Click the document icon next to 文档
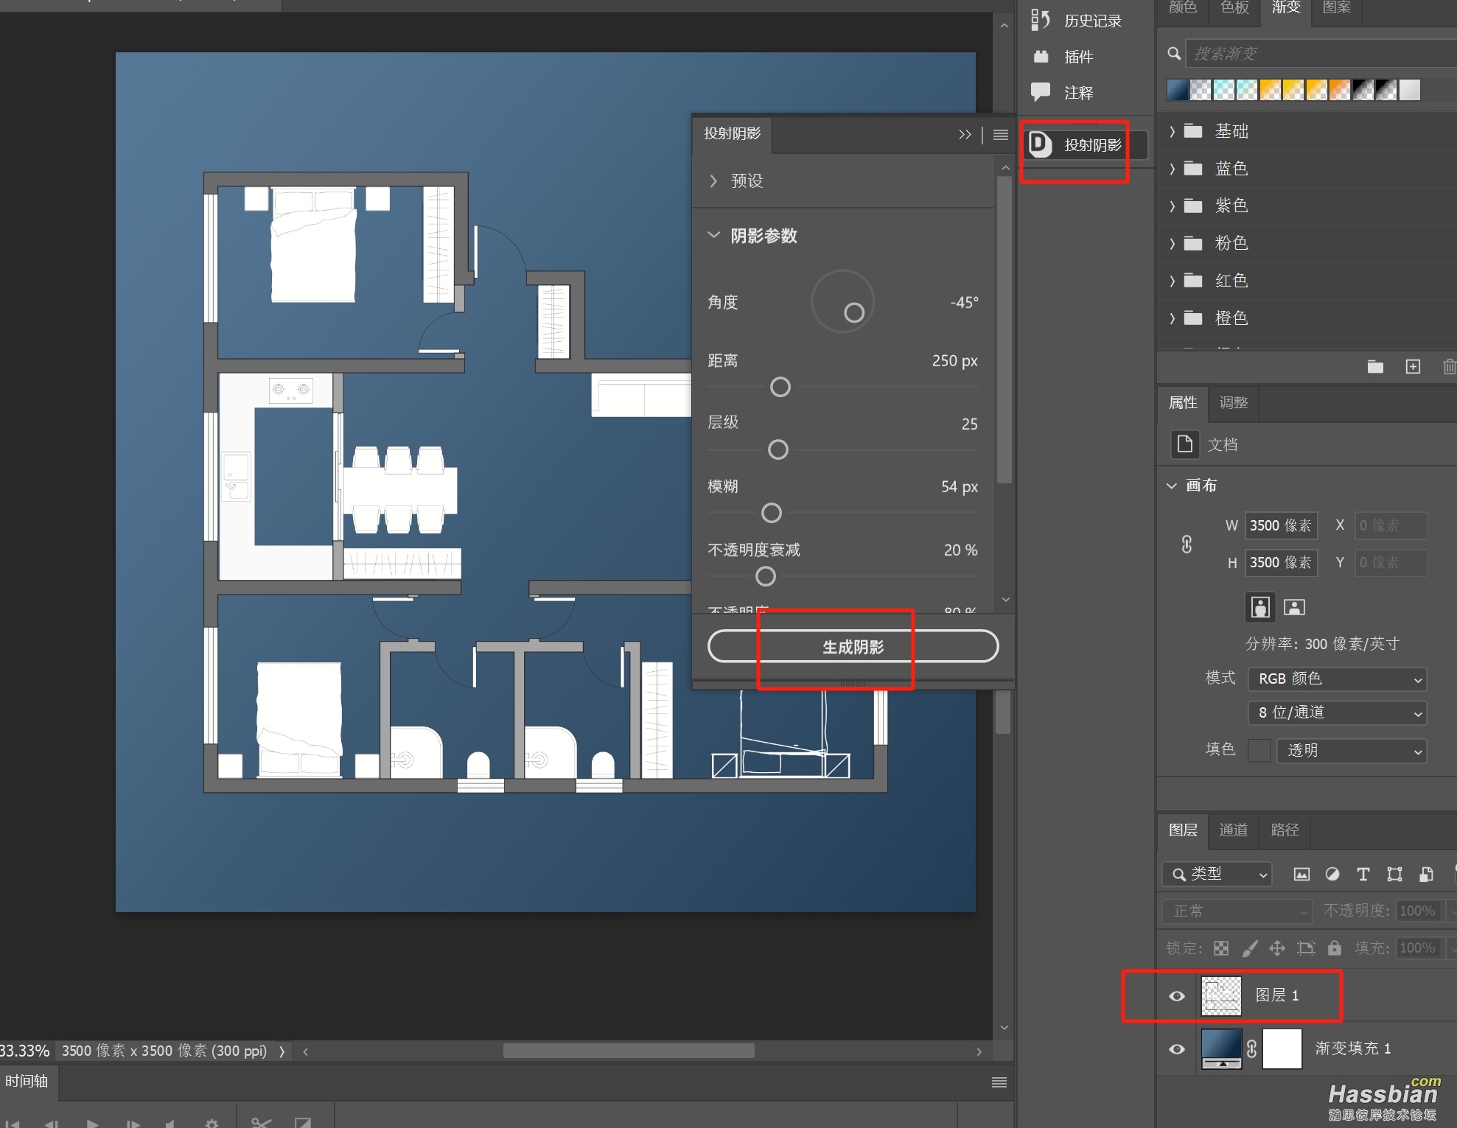Screen dimensions: 1457x1128 tap(1185, 444)
